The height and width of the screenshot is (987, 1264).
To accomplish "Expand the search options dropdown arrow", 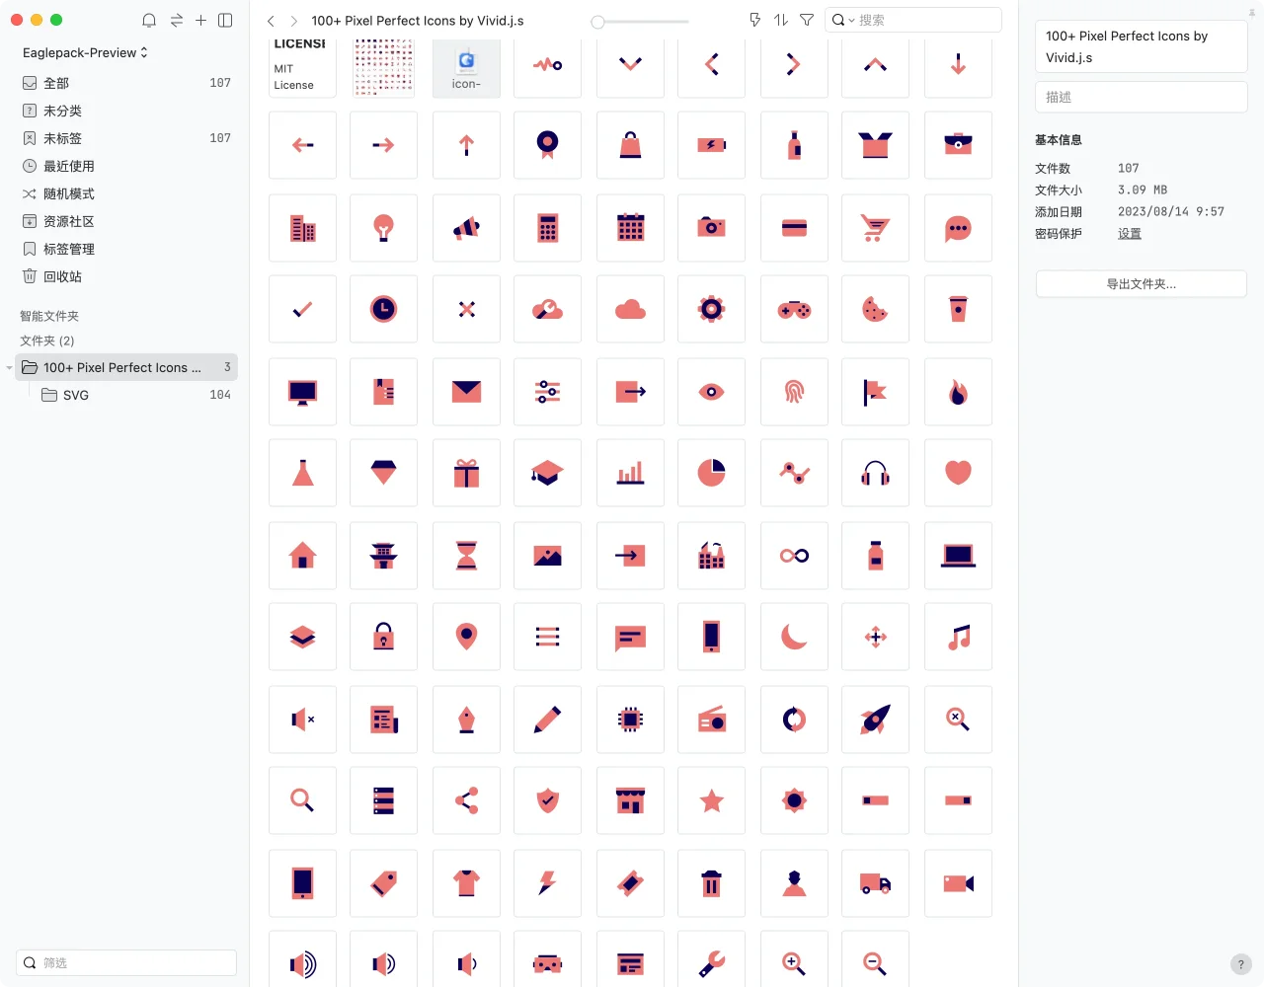I will click(851, 21).
